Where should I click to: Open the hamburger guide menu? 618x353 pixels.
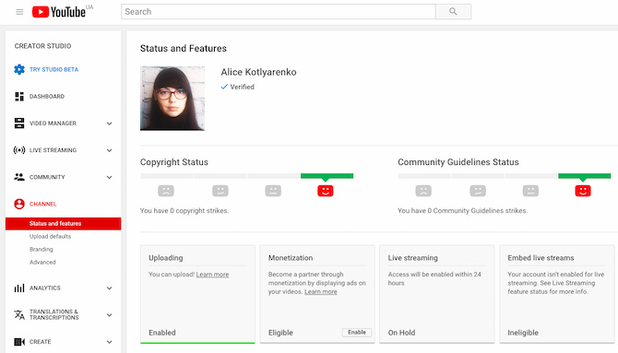tap(19, 12)
